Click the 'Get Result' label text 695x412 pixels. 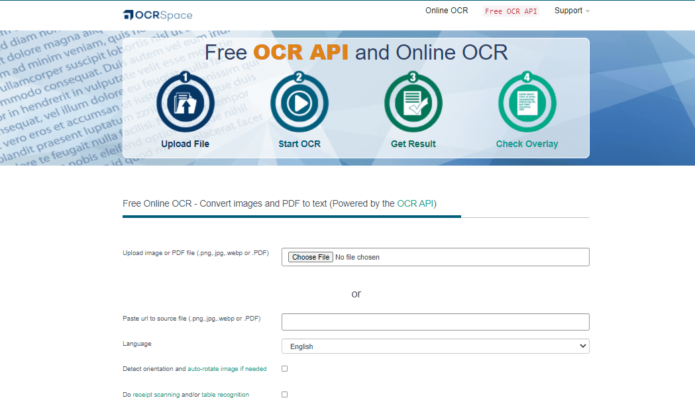click(x=413, y=144)
